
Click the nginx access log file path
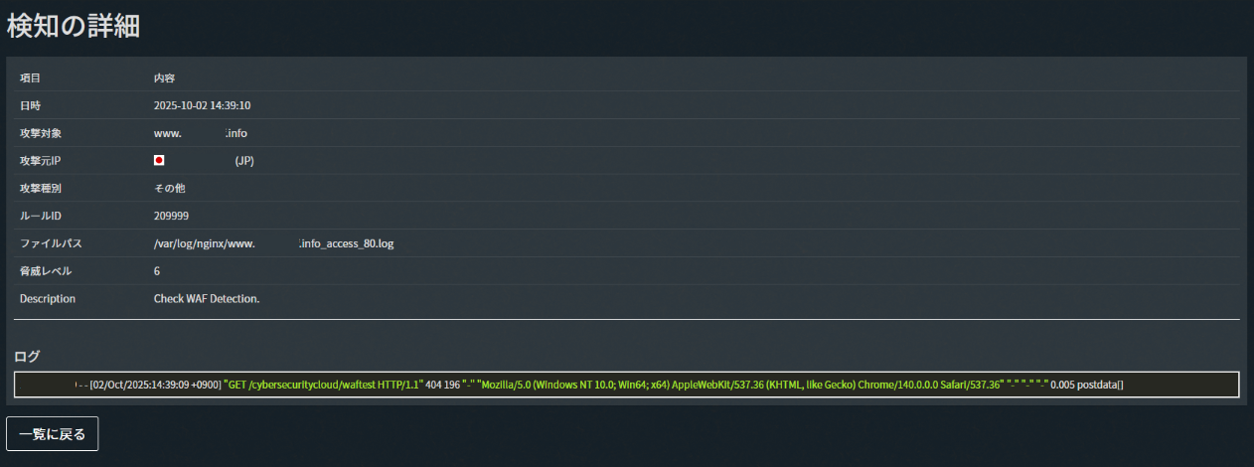tap(273, 243)
